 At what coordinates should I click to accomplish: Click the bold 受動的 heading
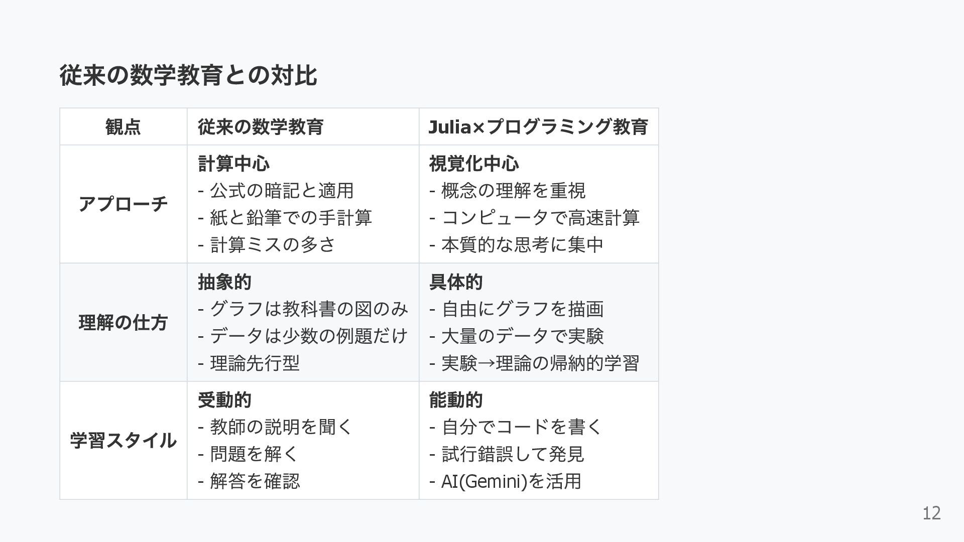coord(224,400)
